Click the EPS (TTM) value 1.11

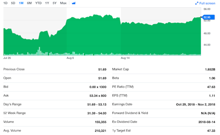tap(212, 95)
